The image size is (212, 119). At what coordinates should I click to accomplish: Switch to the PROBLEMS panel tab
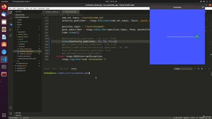(x=47, y=69)
